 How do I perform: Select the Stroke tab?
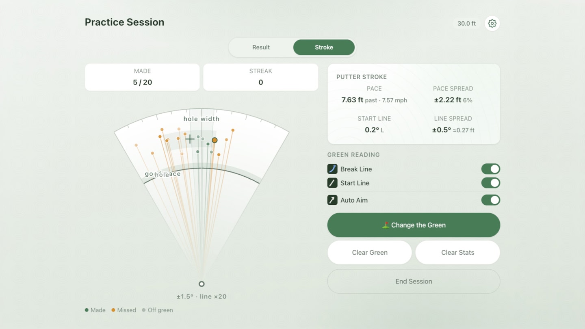pyautogui.click(x=324, y=47)
